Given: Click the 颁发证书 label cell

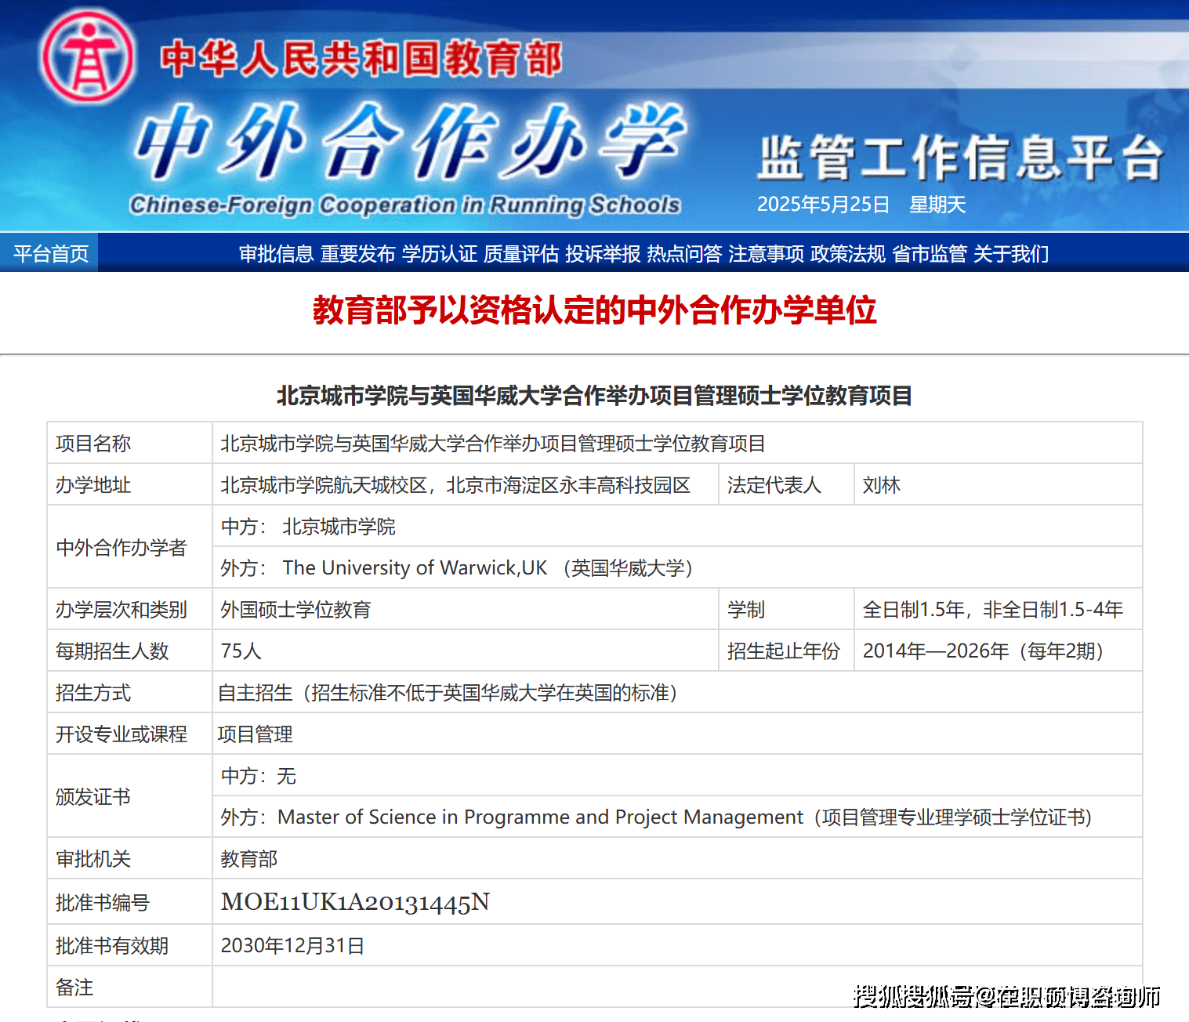Looking at the screenshot, I should (x=129, y=796).
